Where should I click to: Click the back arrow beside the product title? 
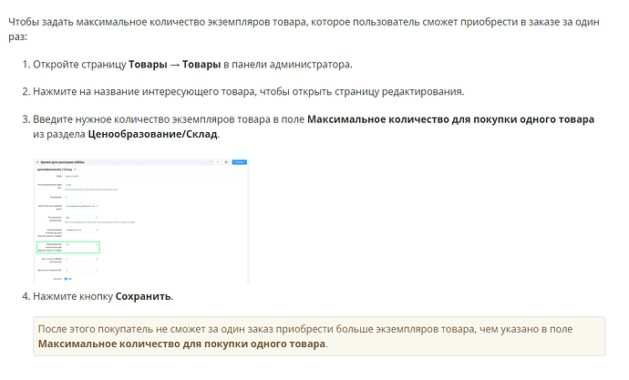pos(36,161)
